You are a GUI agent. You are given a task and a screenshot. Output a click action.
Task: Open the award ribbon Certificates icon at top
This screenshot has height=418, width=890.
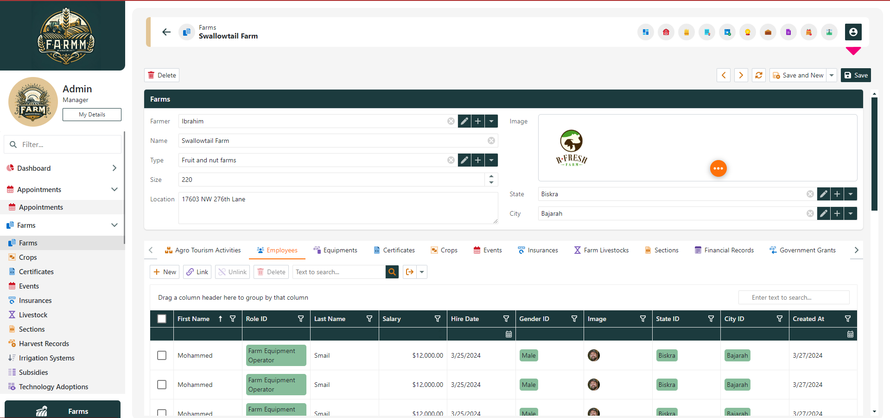coord(747,32)
